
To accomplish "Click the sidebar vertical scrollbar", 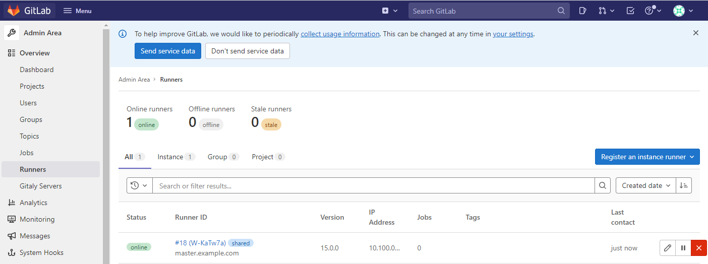I will click(106, 146).
